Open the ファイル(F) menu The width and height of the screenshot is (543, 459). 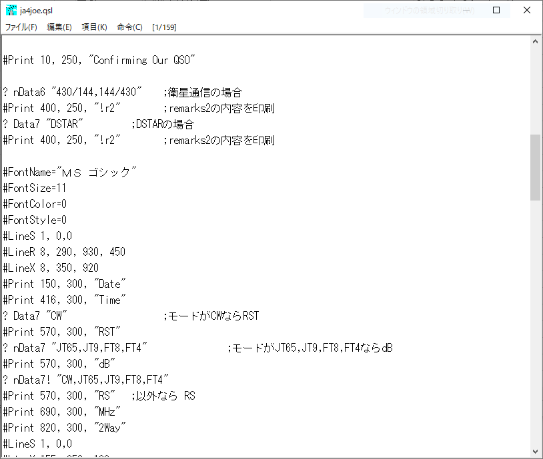point(21,27)
